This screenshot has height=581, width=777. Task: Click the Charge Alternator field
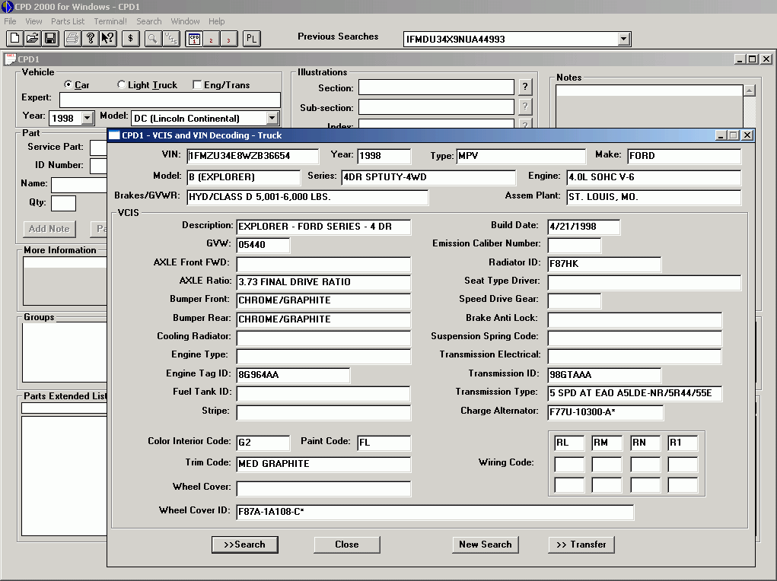(606, 412)
